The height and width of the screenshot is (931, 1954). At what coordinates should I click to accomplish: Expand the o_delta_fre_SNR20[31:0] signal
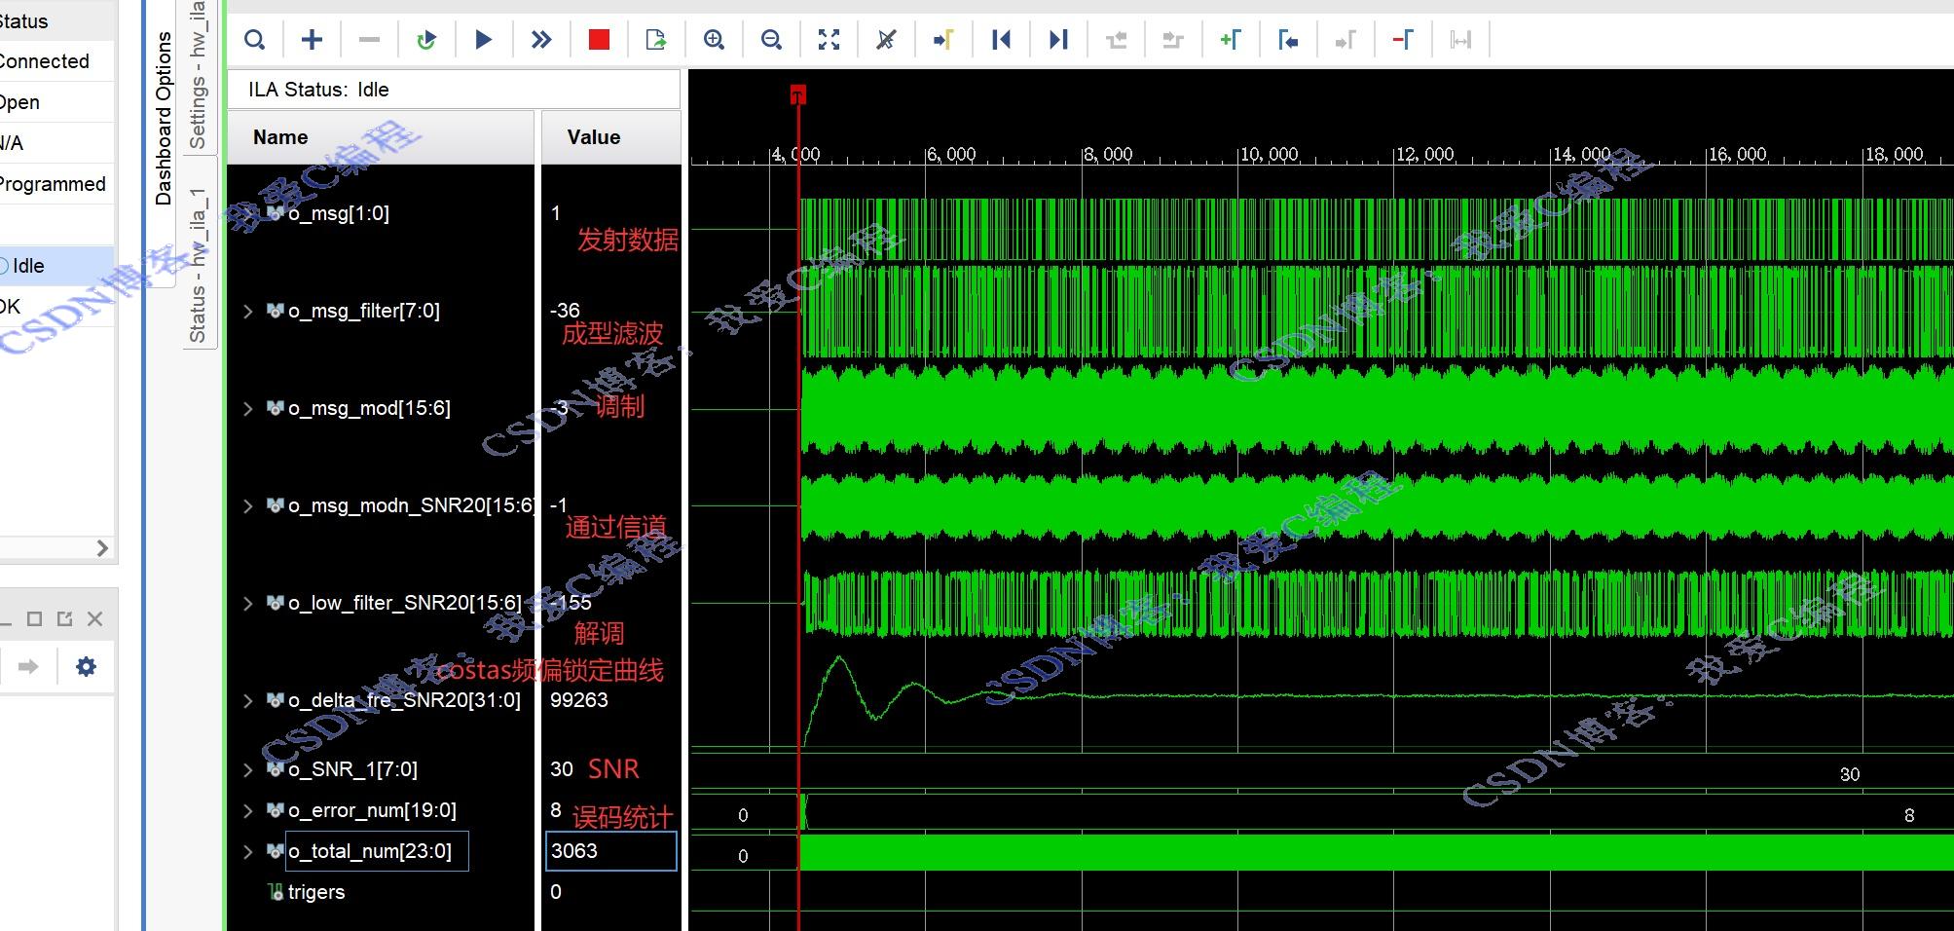point(247,701)
